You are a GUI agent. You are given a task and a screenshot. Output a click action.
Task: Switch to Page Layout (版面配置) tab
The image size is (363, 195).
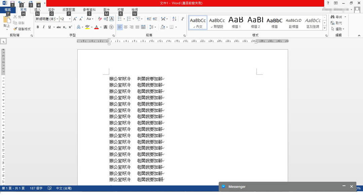point(69,10)
